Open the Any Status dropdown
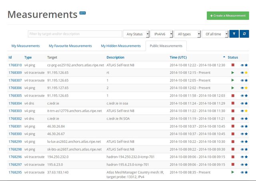Screen dimensions: 256x181 [x=136, y=34]
